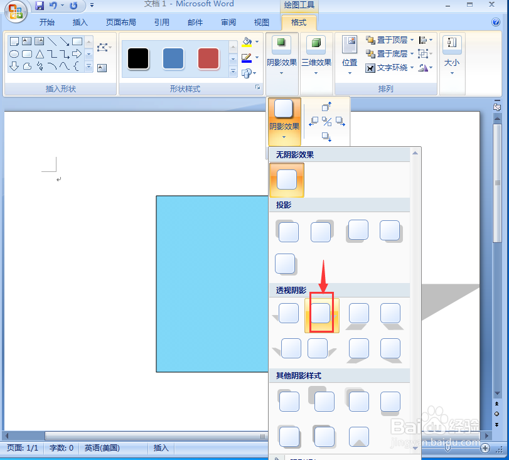Click the Draw Text Box icon below Edit Shape

pos(102,68)
